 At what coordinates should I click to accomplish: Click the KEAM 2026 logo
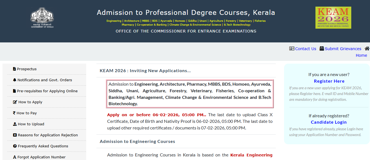click(x=333, y=17)
